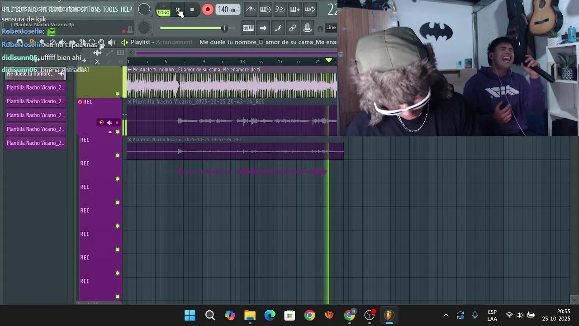Toggle typing keyboard to piano icon
579x326 pixels.
(248, 28)
